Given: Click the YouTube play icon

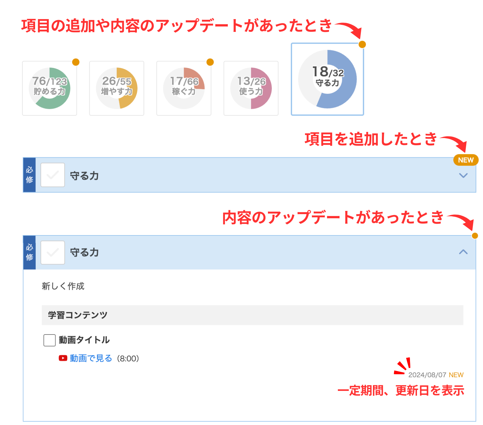Looking at the screenshot, I should pyautogui.click(x=63, y=358).
